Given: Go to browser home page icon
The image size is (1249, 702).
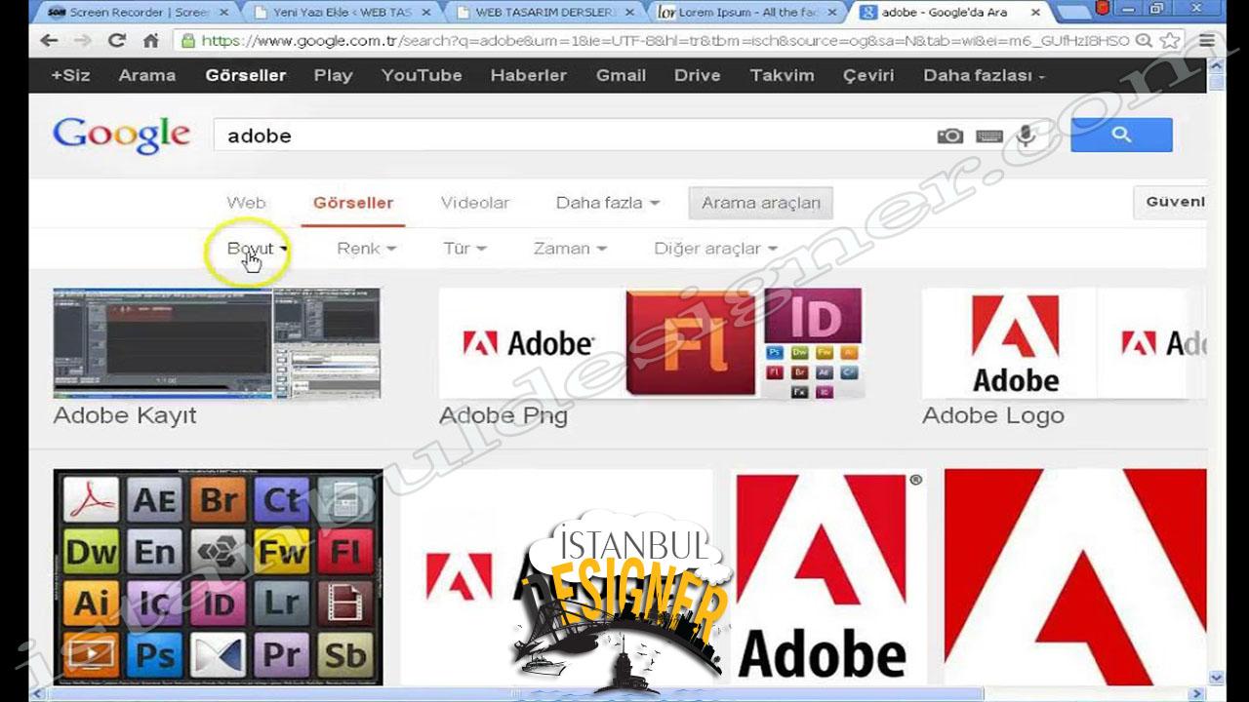Looking at the screenshot, I should click(x=150, y=41).
